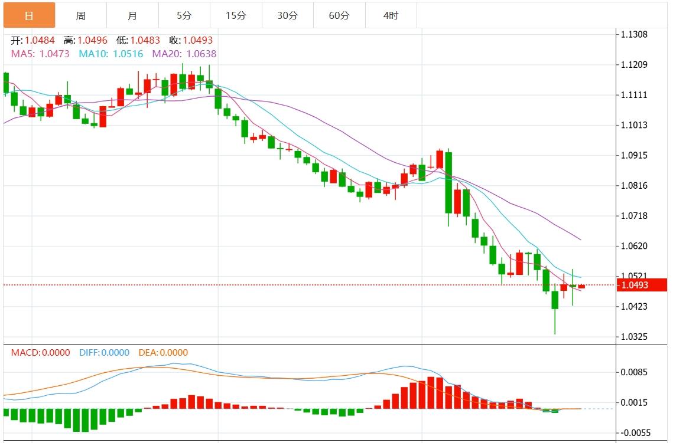Choose the 60分 timeframe tab

pyautogui.click(x=339, y=15)
